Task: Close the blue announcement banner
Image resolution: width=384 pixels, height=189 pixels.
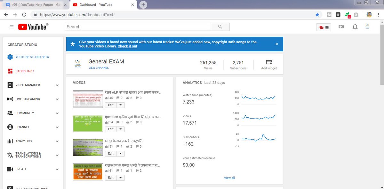Action: (x=277, y=44)
